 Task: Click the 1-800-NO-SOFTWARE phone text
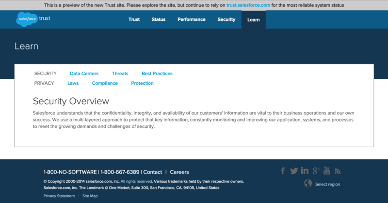coord(70,172)
